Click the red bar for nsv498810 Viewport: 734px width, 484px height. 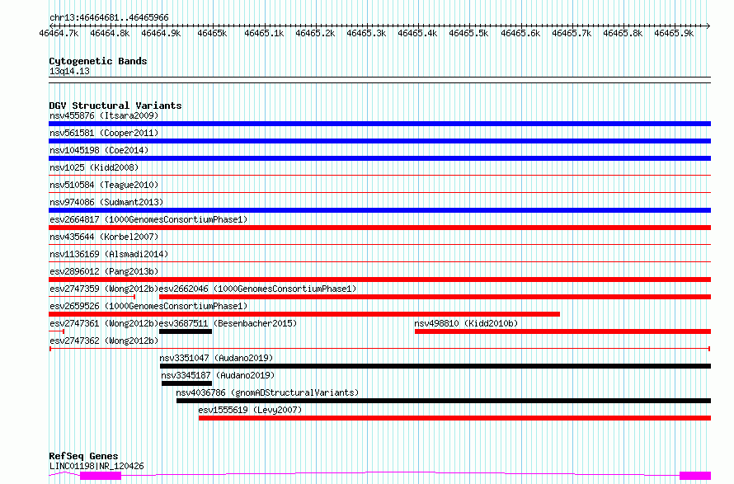562,331
